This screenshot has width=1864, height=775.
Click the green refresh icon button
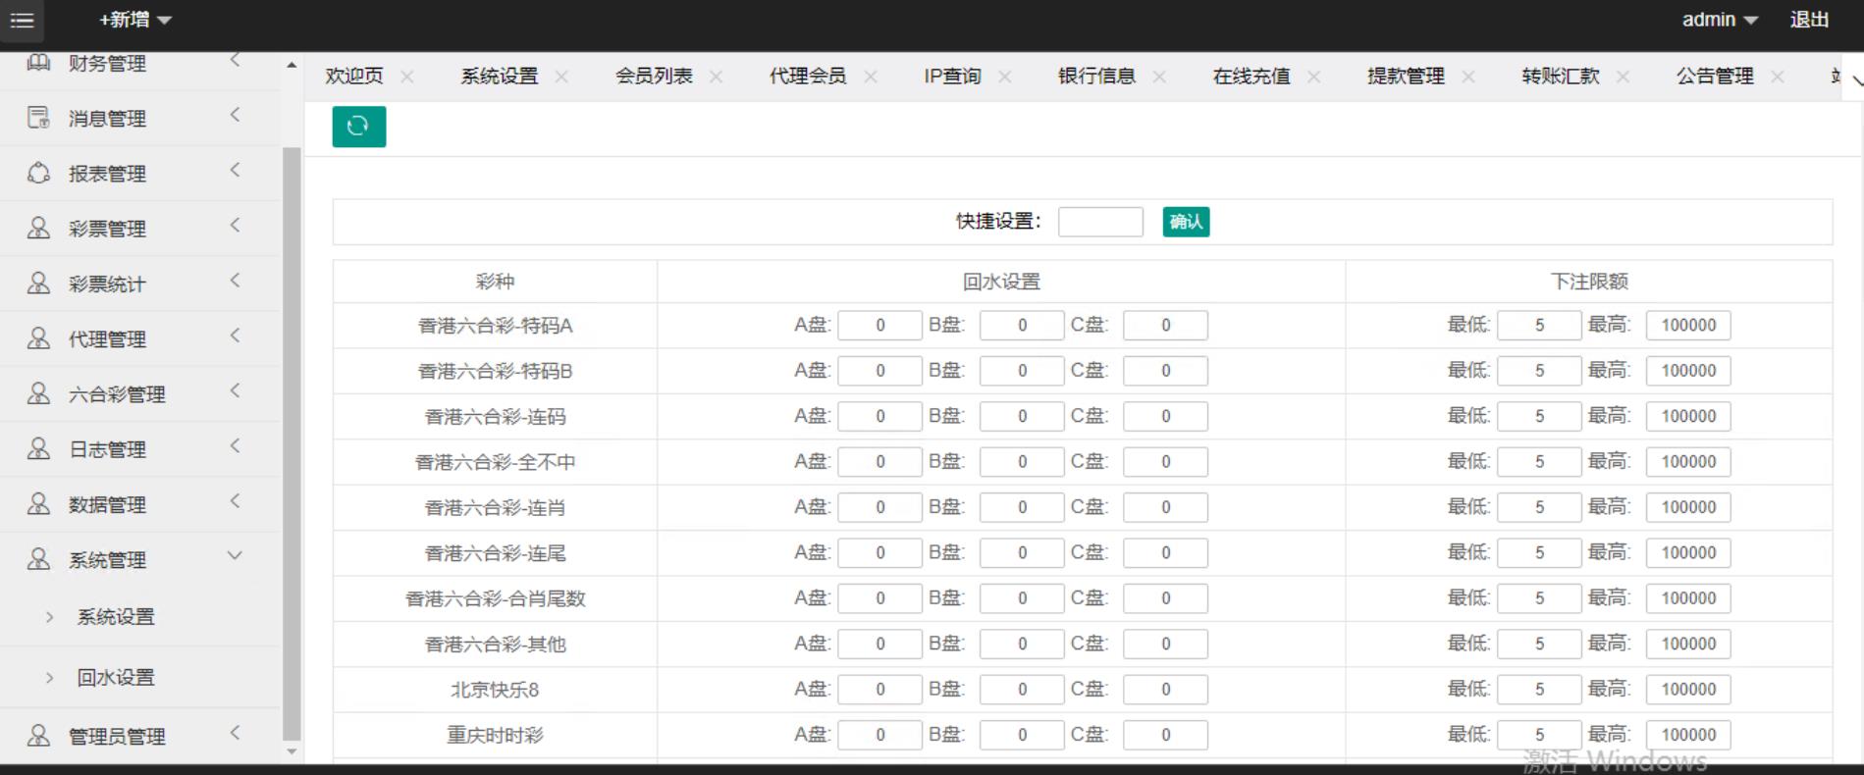point(358,127)
